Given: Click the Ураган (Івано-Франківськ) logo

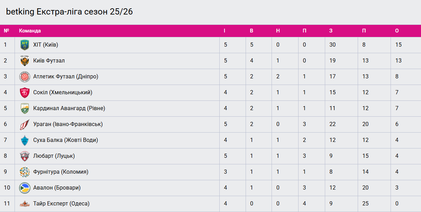Looking at the screenshot, I should click(x=25, y=124).
